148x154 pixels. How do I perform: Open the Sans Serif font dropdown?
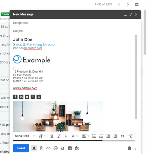[x=25, y=136]
